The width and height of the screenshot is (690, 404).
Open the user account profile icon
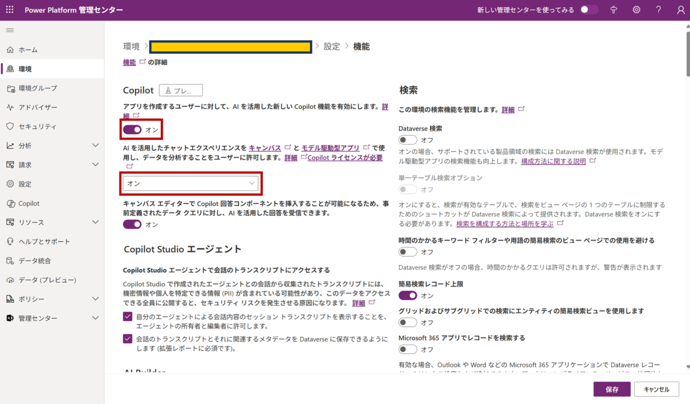(x=681, y=10)
